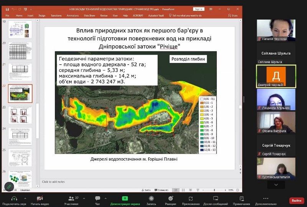
Task: Click the connect audio headphone icon
Action: [x=14, y=199]
